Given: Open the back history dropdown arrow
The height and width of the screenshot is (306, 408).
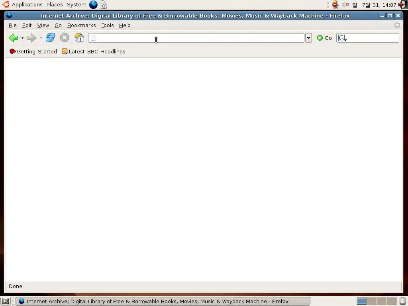Looking at the screenshot, I should pyautogui.click(x=22, y=38).
